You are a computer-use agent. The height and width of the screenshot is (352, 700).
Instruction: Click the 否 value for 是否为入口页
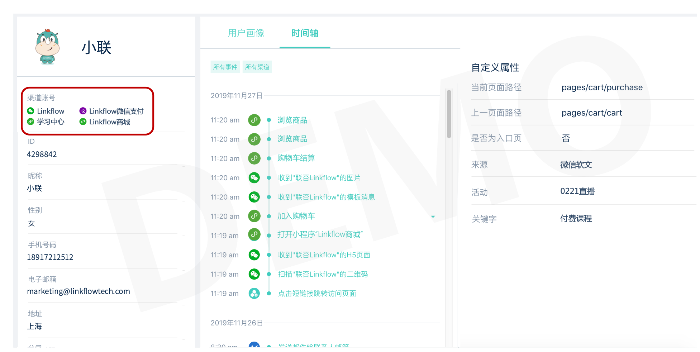tap(566, 138)
